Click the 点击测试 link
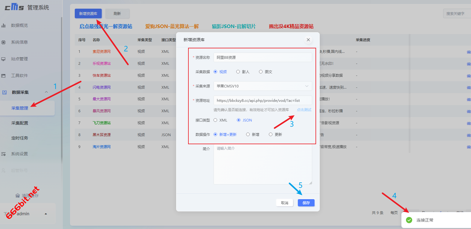Image resolution: width=471 pixels, height=229 pixels. tap(304, 110)
